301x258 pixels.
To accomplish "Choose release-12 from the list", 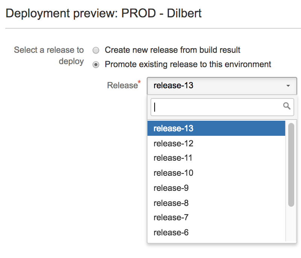I will click(x=173, y=143).
